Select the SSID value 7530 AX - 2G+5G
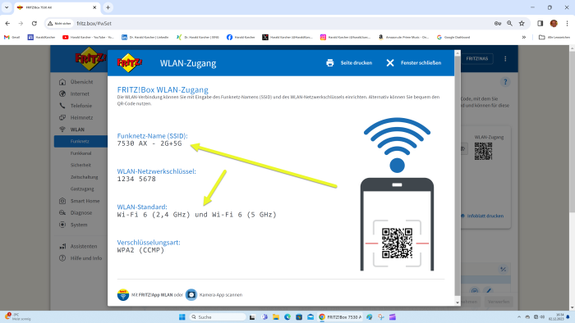Image resolution: width=575 pixels, height=323 pixels. pyautogui.click(x=149, y=143)
